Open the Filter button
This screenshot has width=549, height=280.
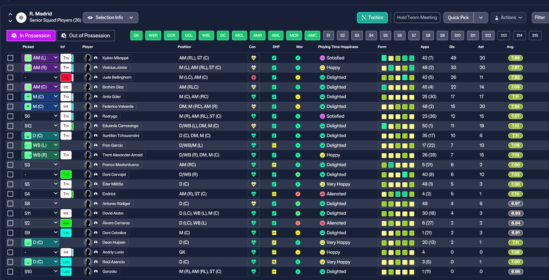coord(540,18)
